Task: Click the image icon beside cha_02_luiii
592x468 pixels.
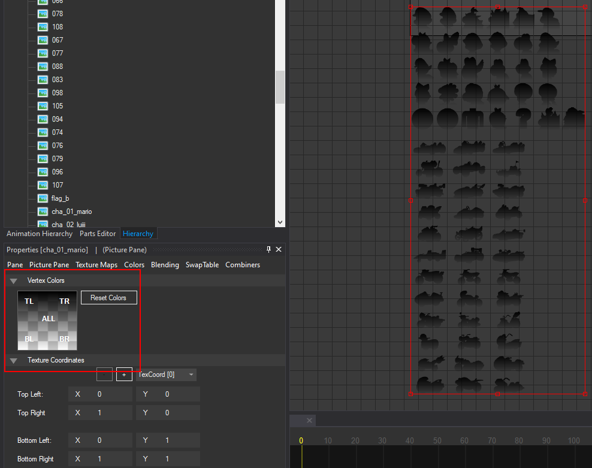Action: click(43, 223)
